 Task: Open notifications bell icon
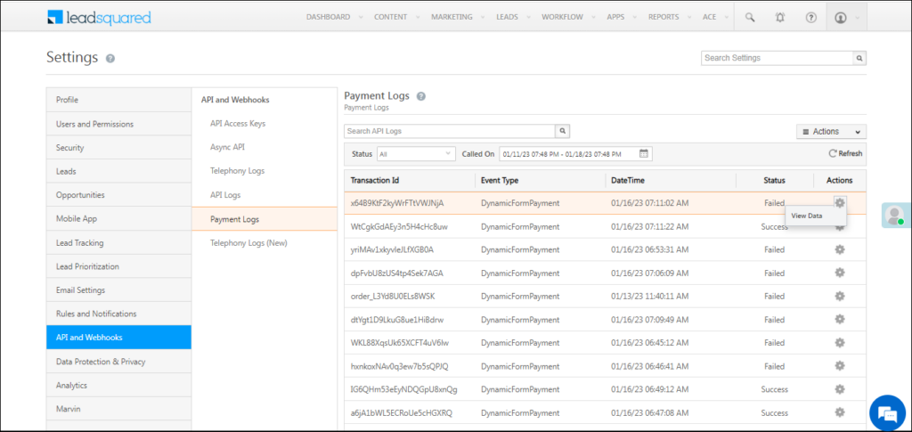780,18
